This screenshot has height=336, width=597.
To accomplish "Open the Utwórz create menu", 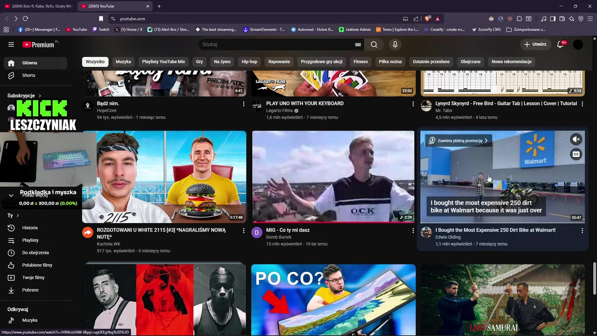I will coord(535,44).
